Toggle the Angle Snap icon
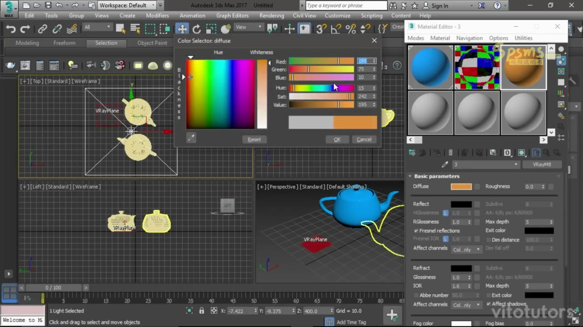 [336, 29]
